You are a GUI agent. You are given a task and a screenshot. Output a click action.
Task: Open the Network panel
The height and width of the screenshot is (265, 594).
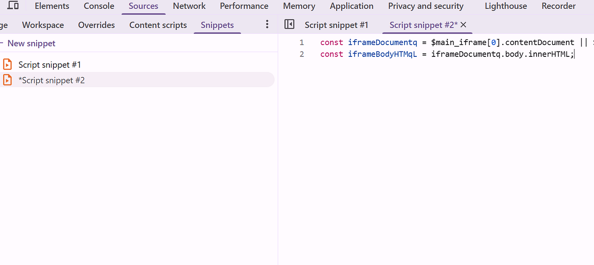(189, 6)
